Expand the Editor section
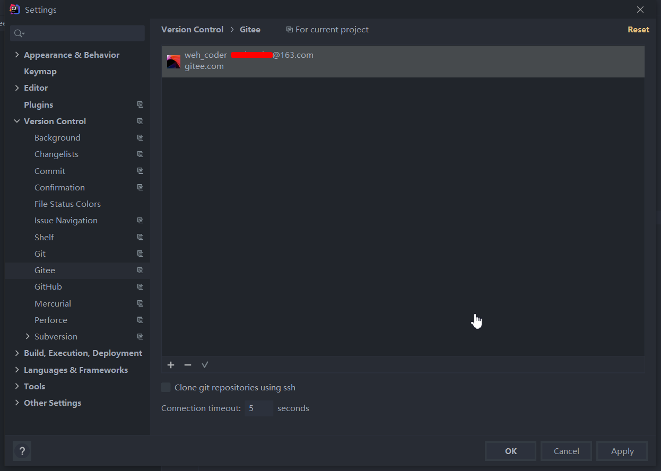Viewport: 661px width, 471px height. tap(17, 88)
